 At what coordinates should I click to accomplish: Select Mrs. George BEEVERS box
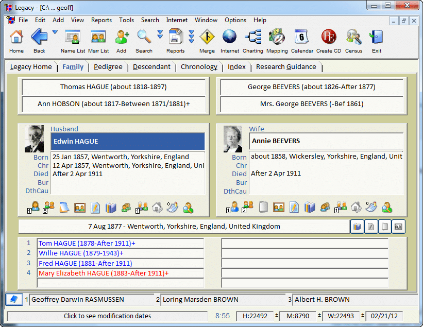(x=312, y=104)
